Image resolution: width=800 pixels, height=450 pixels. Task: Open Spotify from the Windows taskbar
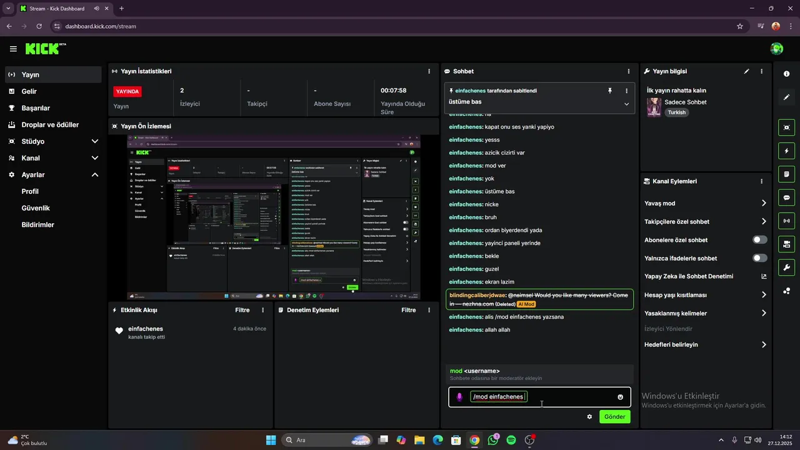(511, 440)
